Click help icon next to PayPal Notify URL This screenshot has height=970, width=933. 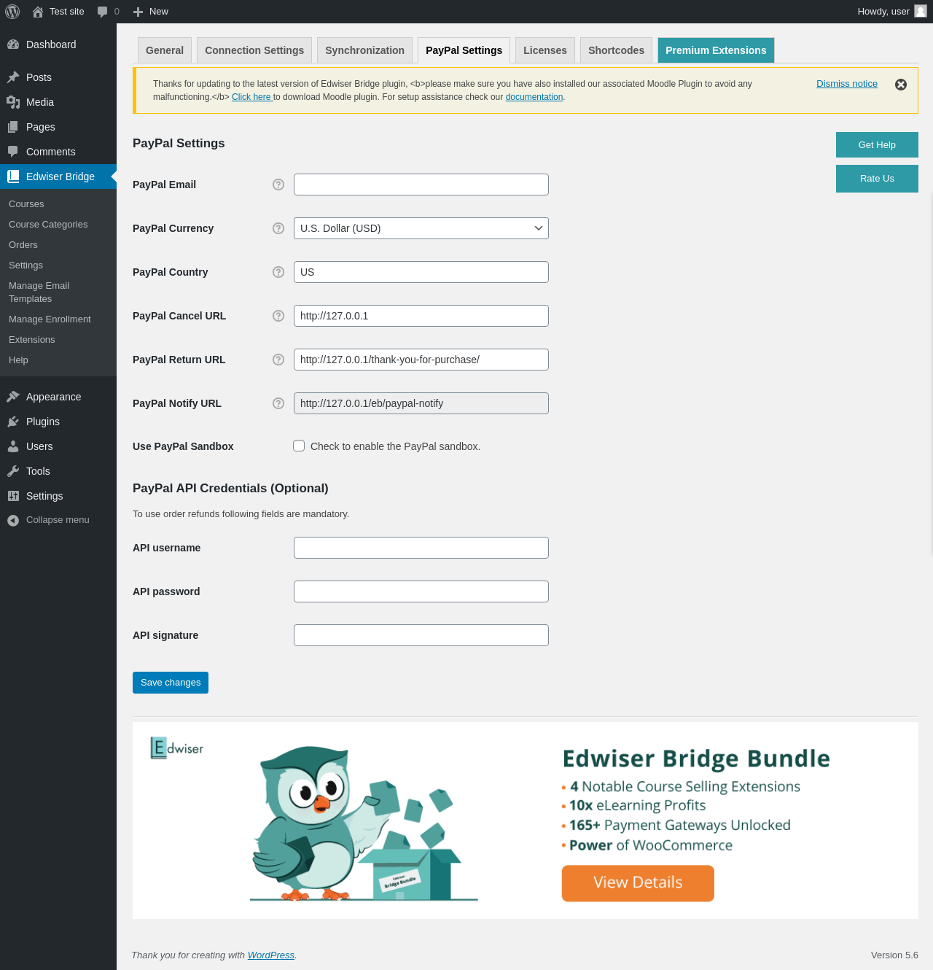[x=278, y=403]
